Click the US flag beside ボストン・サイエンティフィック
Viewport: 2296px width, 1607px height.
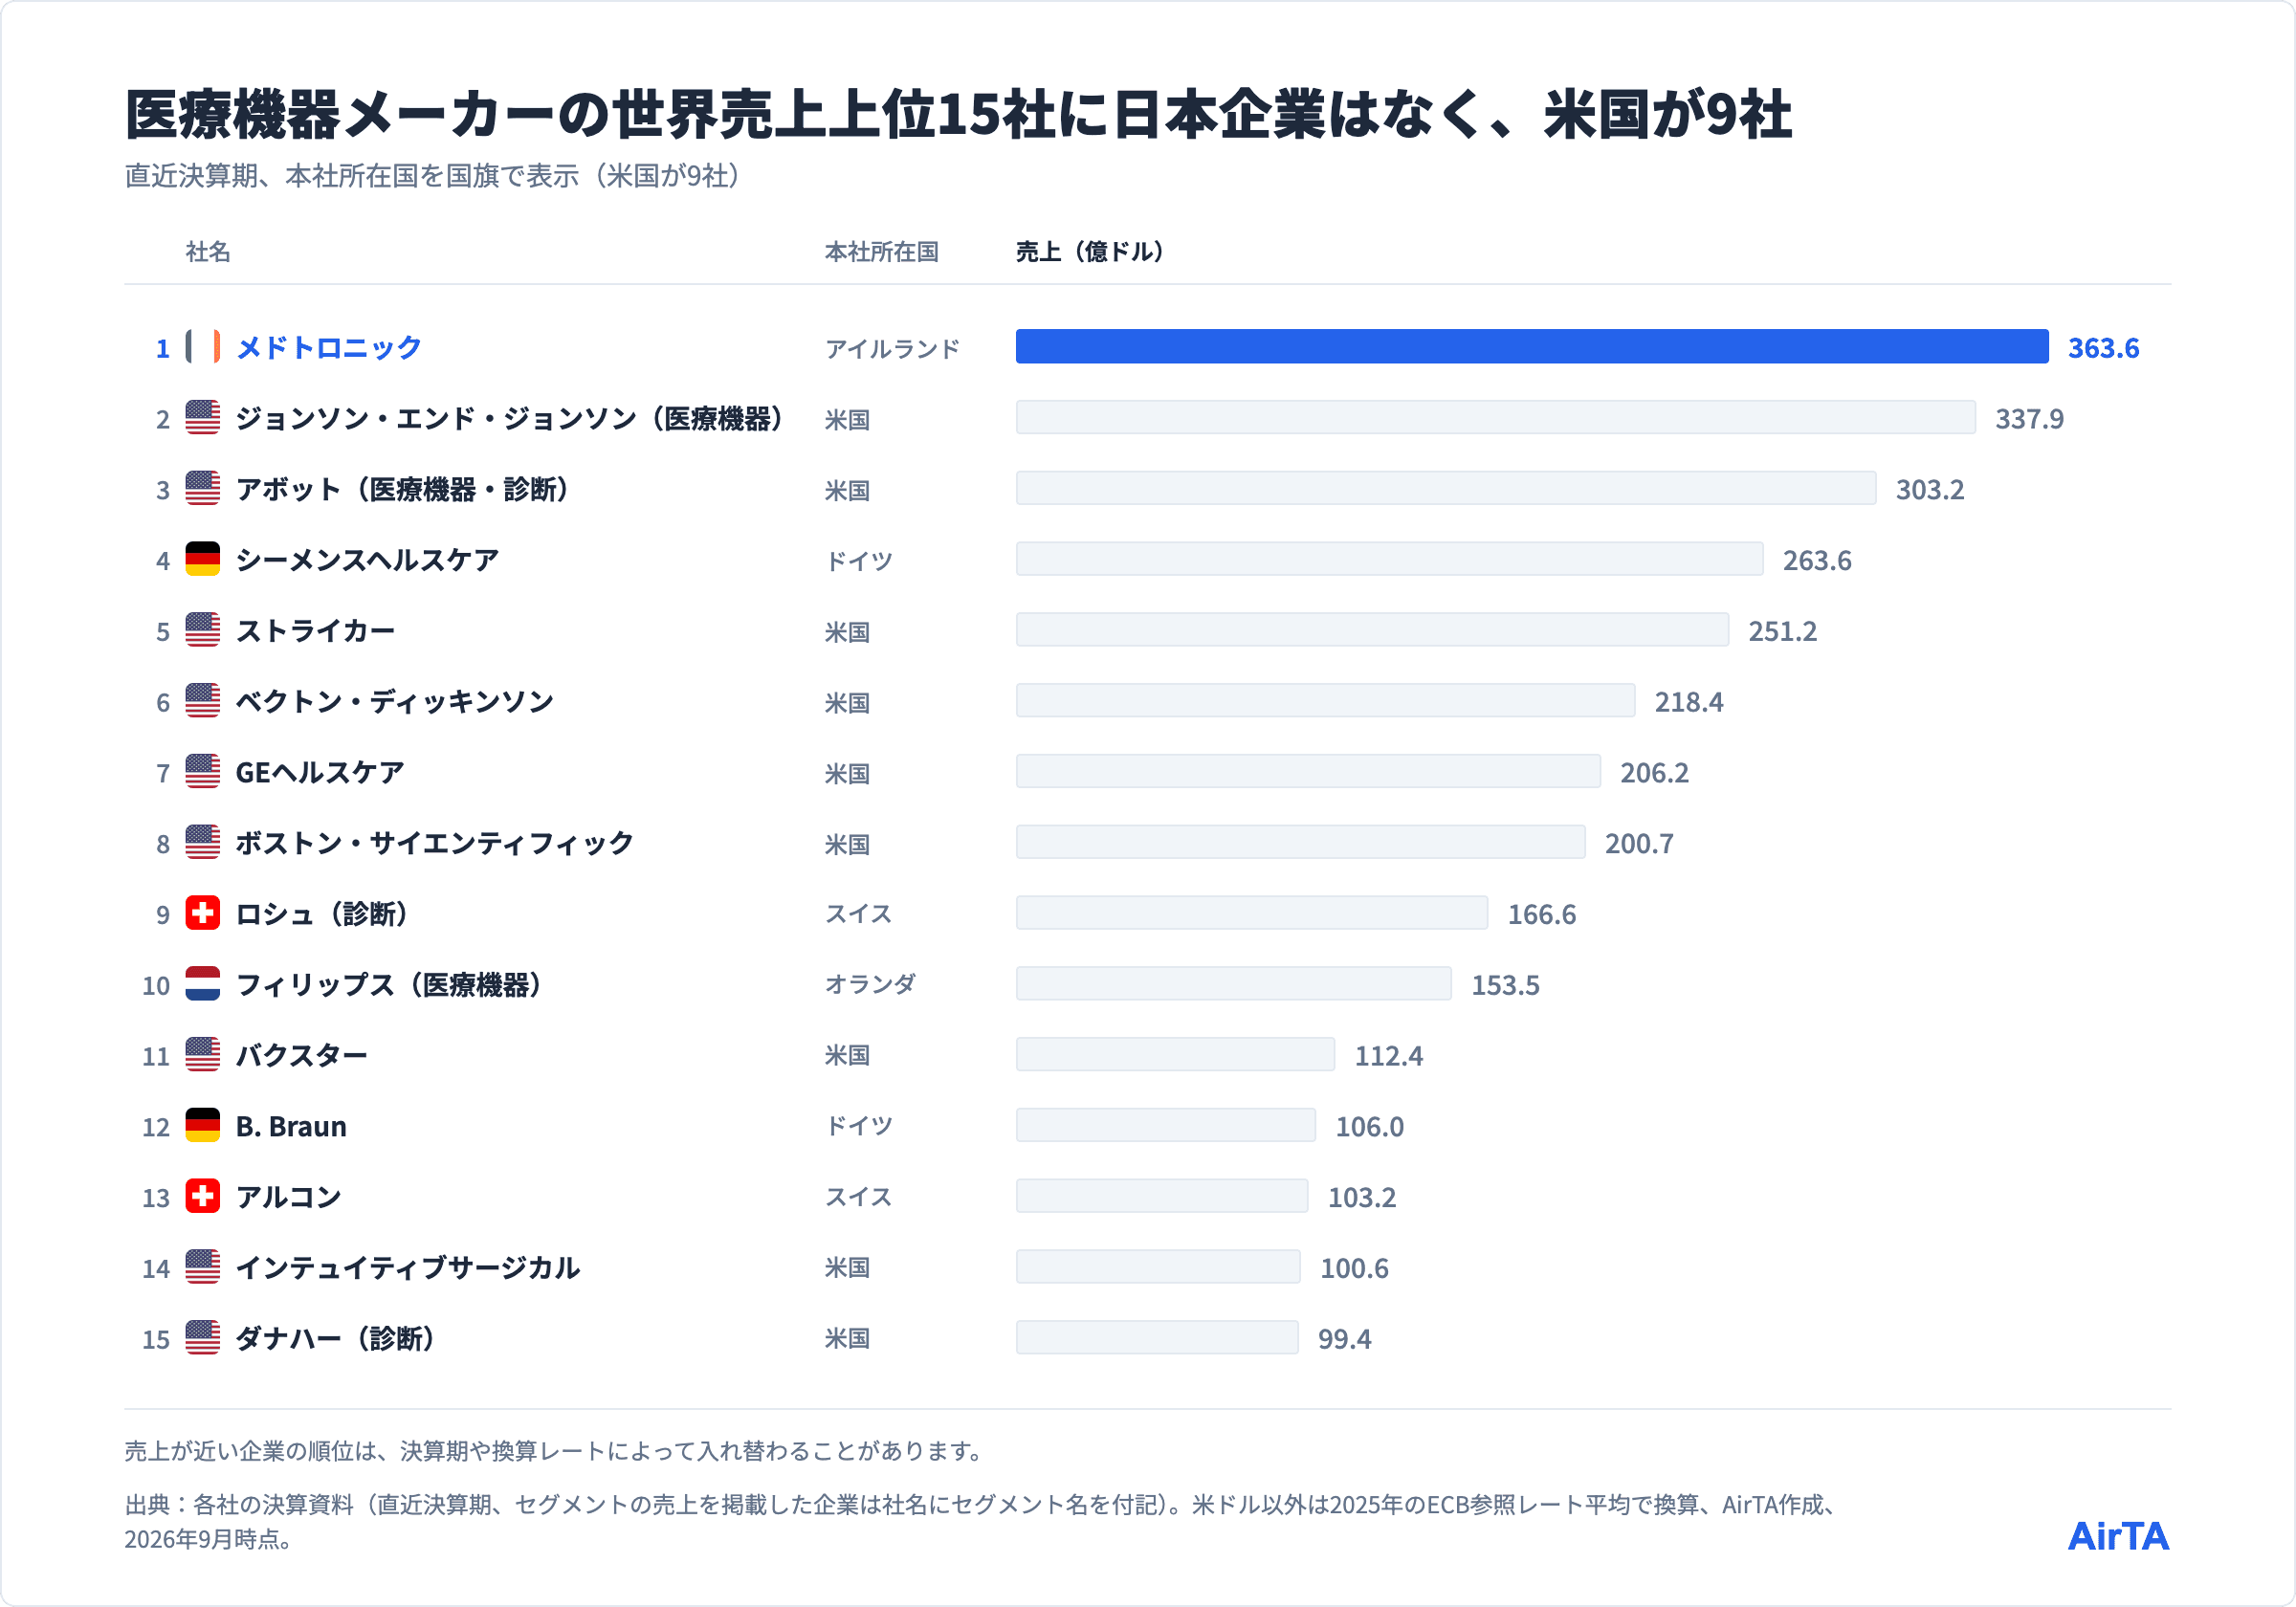(203, 842)
